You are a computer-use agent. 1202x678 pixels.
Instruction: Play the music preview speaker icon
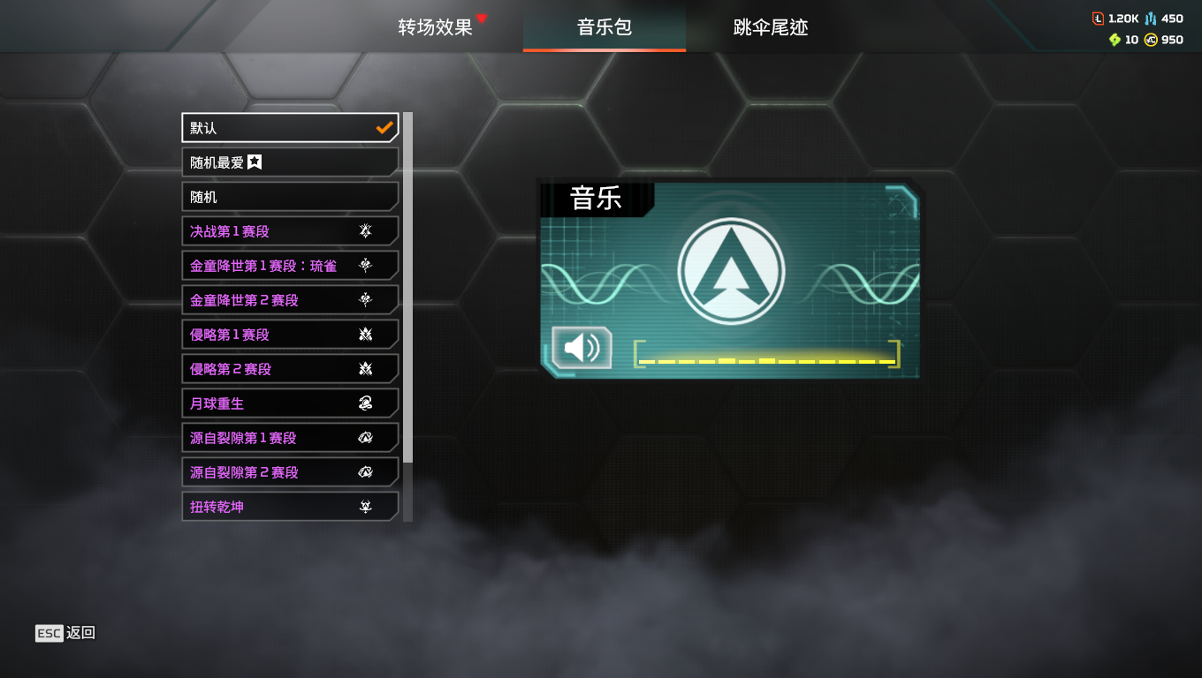tap(582, 347)
